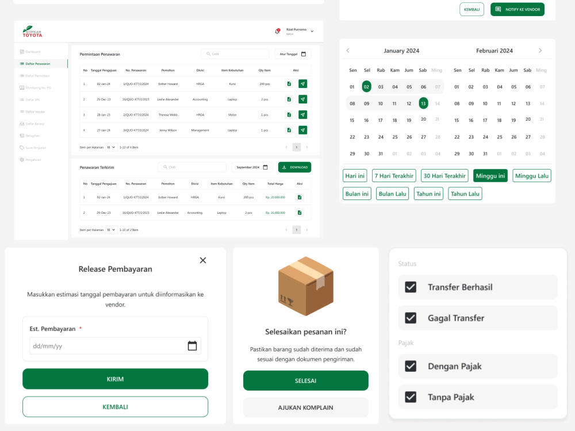Uncheck the Dengan Pajak checkbox
Image resolution: width=575 pixels, height=431 pixels.
coord(411,366)
